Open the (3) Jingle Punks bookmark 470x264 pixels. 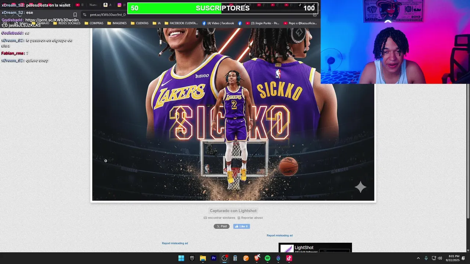coord(262,23)
